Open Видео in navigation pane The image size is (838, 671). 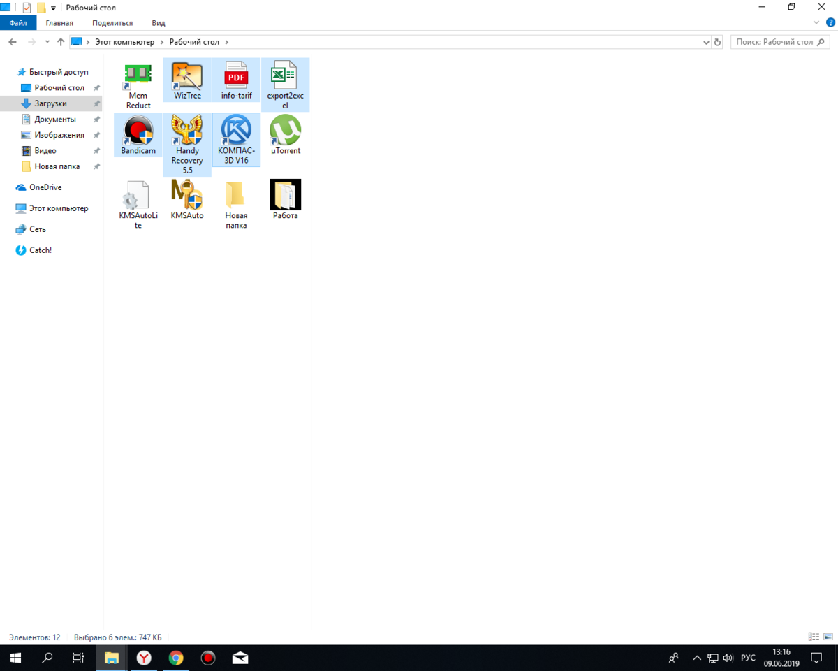[x=45, y=151]
